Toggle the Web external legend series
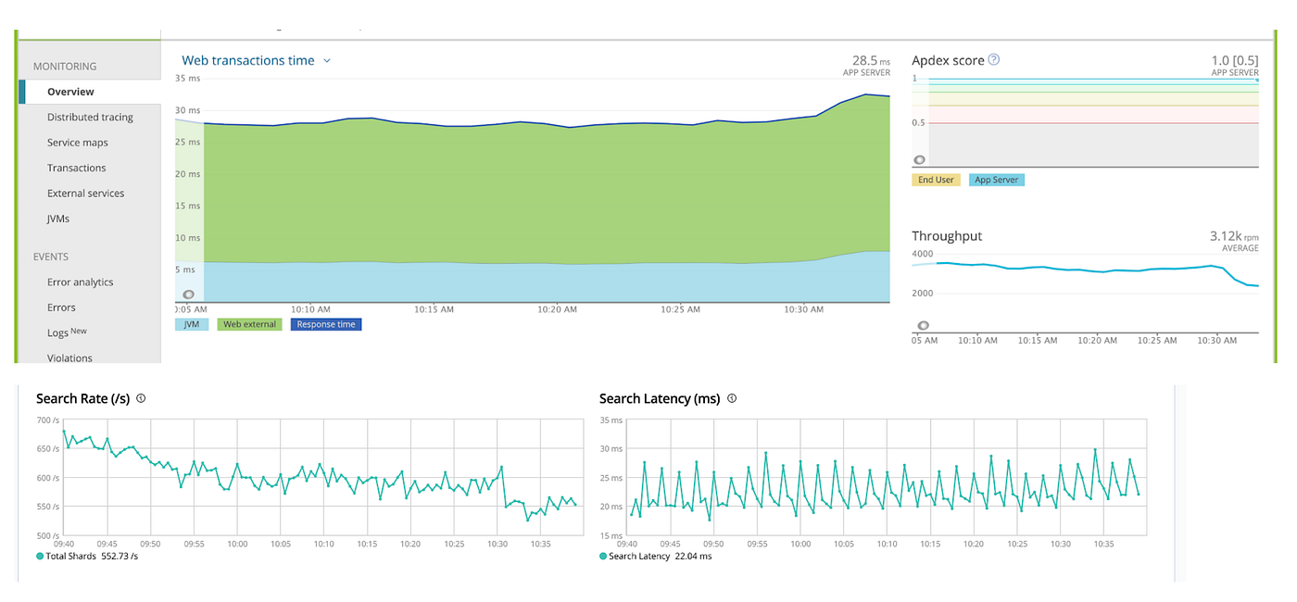 (250, 324)
